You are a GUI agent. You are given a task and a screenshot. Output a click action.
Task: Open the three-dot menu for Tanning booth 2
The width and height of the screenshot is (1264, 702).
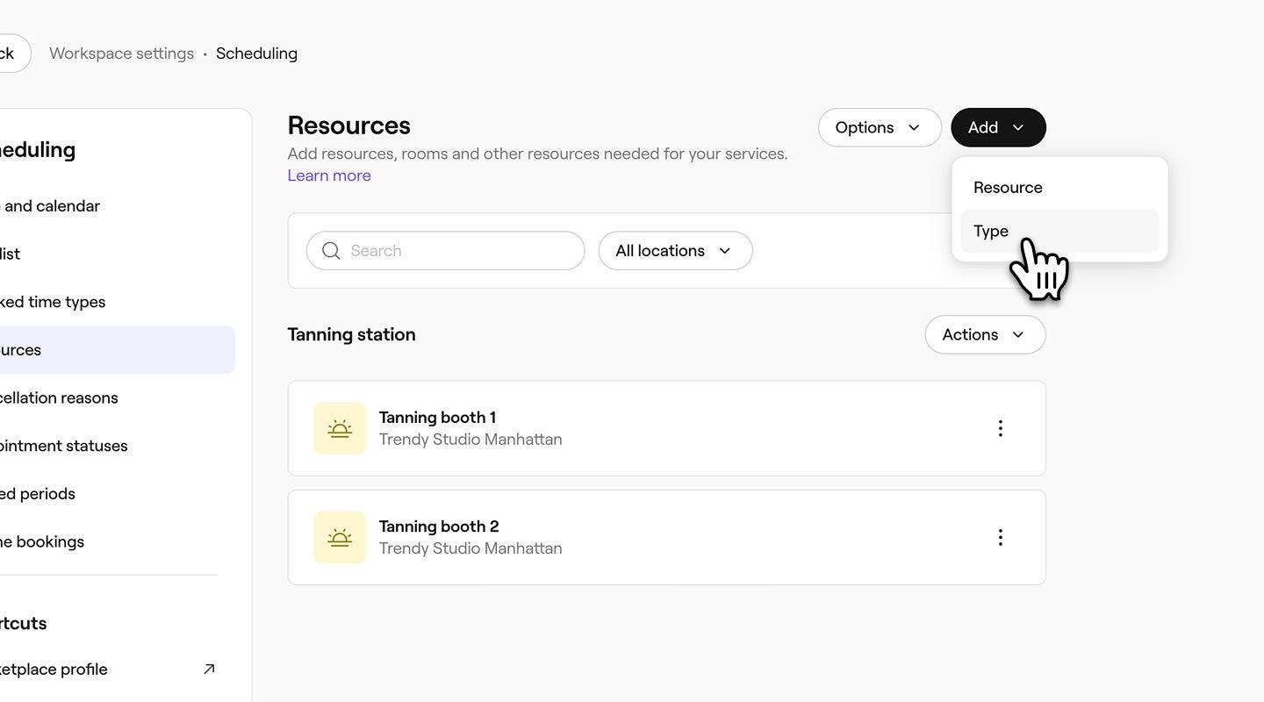coord(1000,536)
